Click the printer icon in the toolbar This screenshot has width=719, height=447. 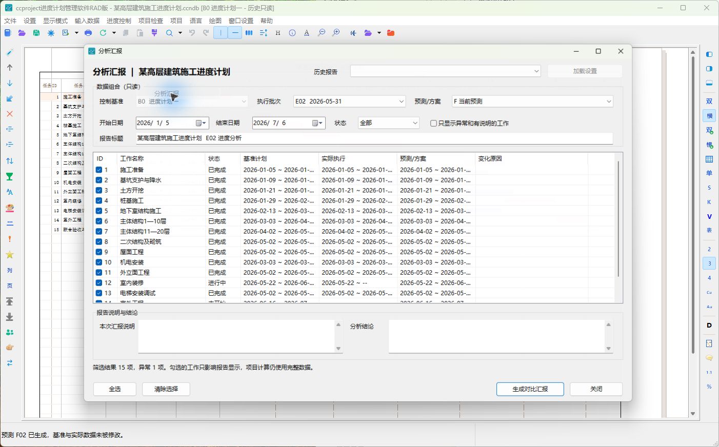[88, 33]
